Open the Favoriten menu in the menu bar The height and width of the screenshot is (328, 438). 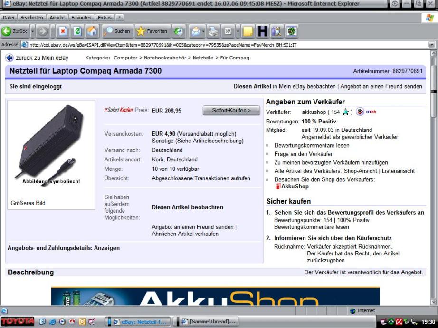(x=81, y=17)
